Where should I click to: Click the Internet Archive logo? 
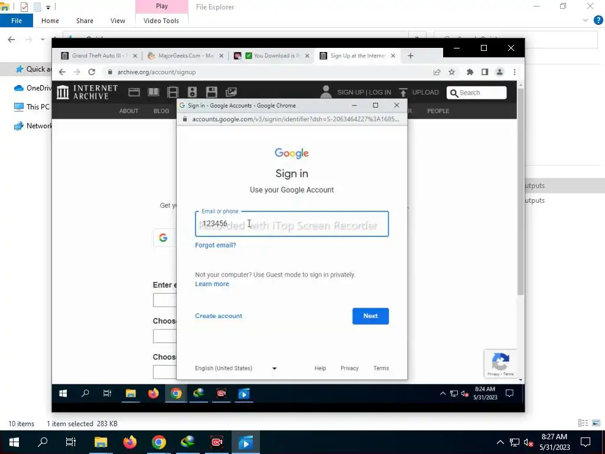(x=87, y=92)
